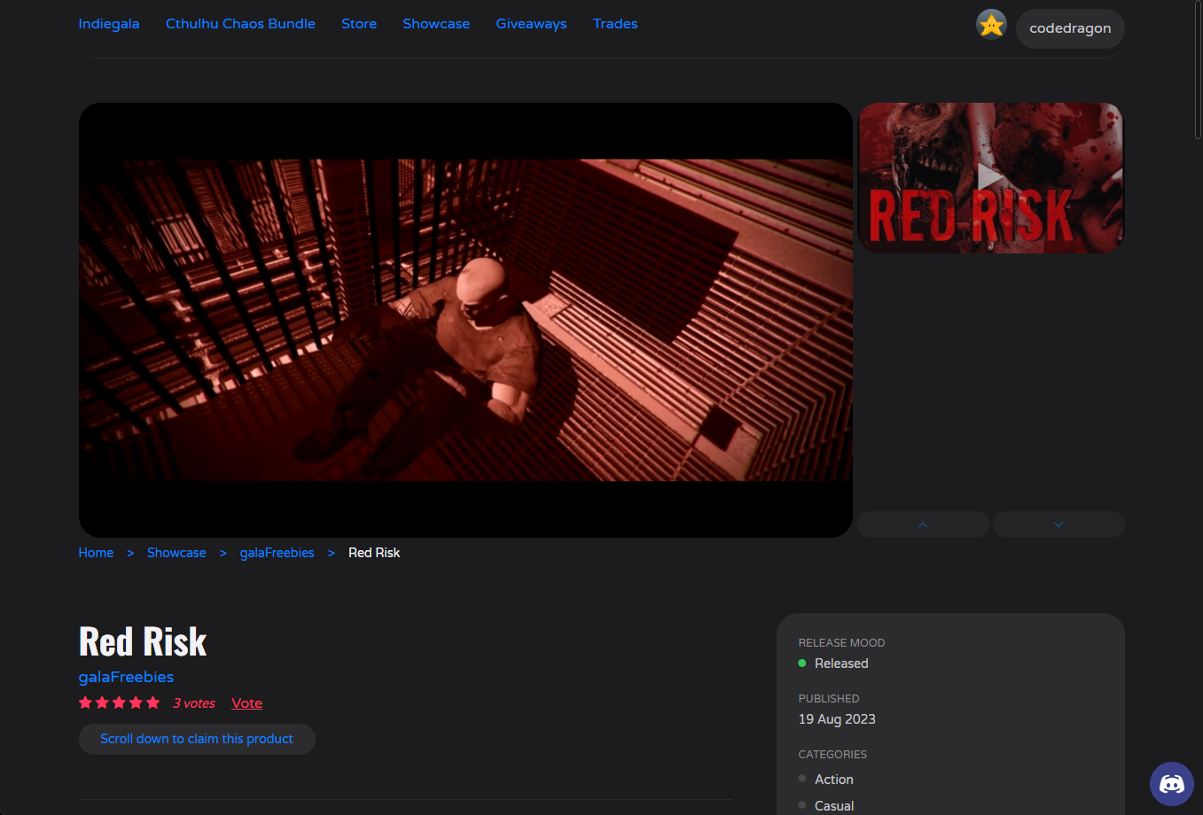
Task: Click the 19 Aug 2023 date
Action: [837, 719]
